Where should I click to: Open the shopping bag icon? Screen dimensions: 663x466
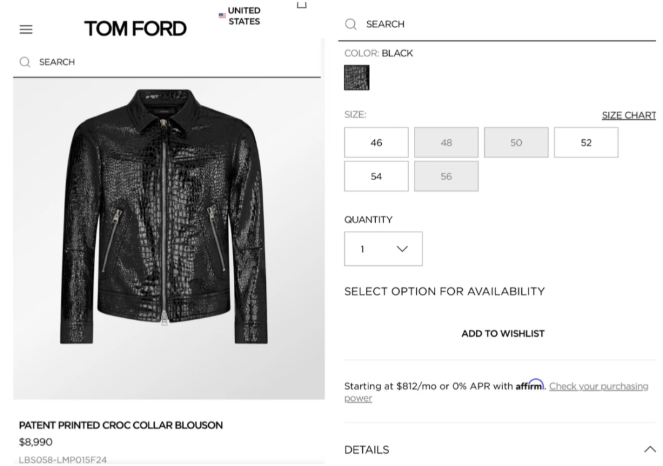[301, 5]
